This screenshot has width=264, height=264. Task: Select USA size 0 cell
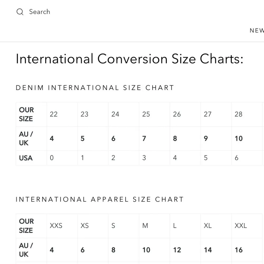(x=52, y=158)
